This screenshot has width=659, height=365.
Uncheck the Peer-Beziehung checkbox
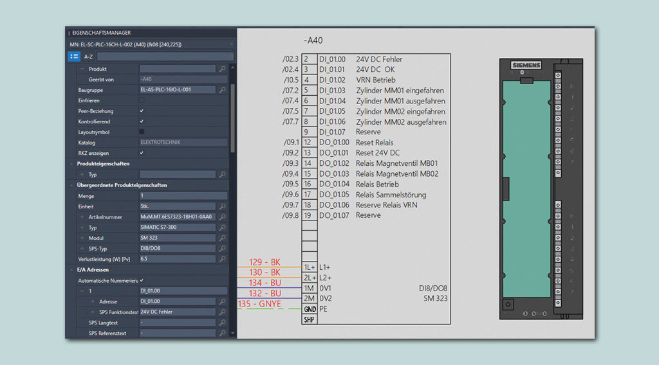click(x=142, y=111)
